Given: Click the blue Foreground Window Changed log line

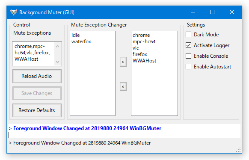Looking at the screenshot, I should point(85,128).
